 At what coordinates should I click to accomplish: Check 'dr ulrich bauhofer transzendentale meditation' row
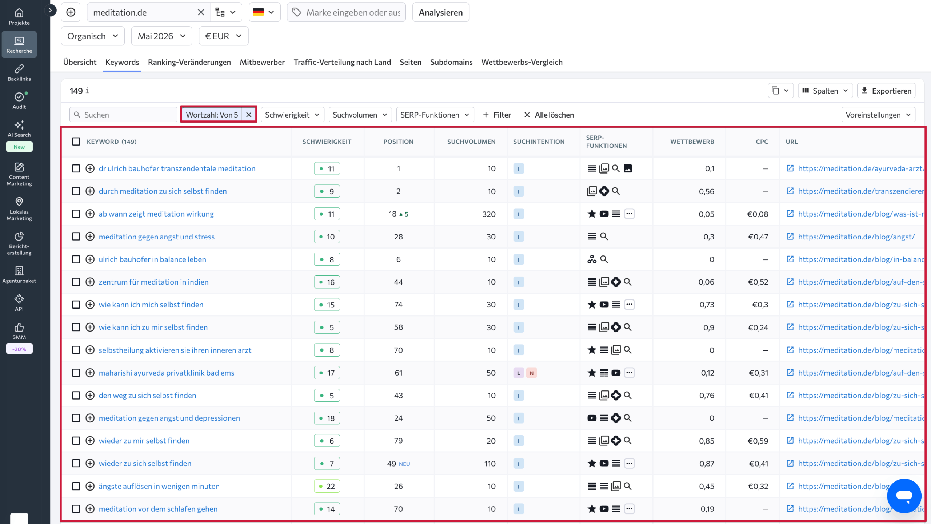[x=76, y=168]
